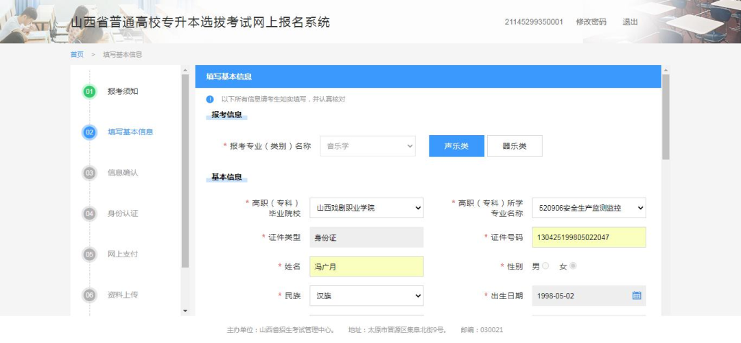Click the sidebar scrollbar down arrow

(x=185, y=311)
